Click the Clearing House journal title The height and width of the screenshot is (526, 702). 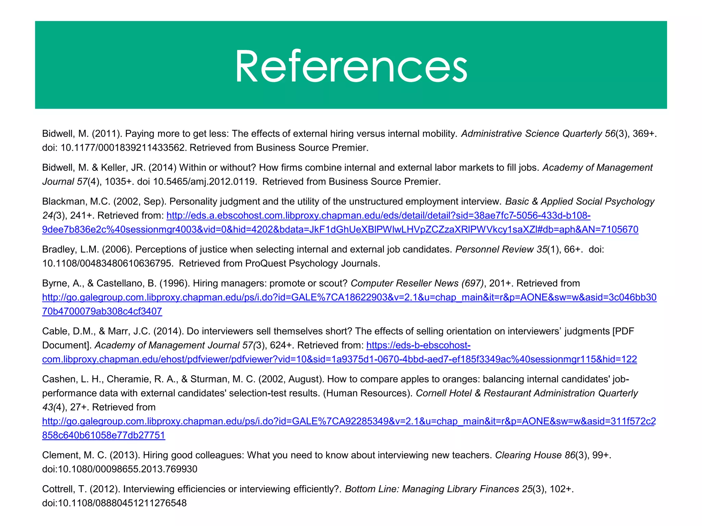tap(528, 455)
